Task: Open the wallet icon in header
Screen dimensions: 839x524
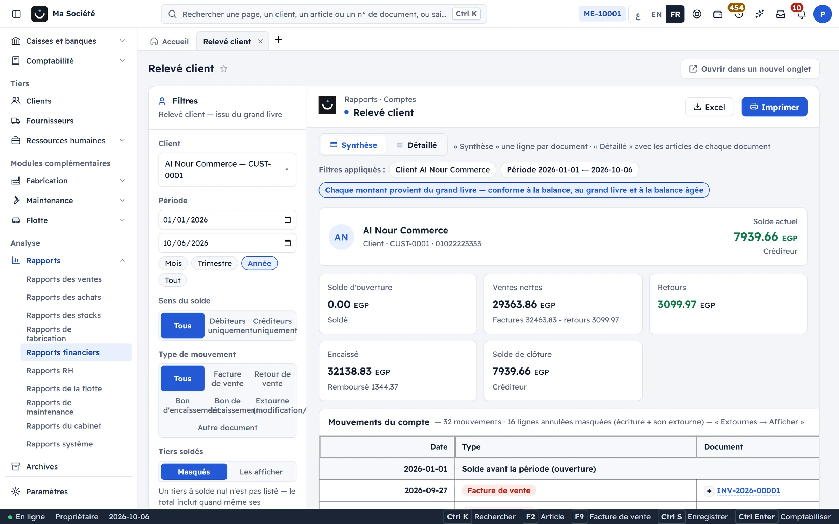Action: [x=718, y=14]
